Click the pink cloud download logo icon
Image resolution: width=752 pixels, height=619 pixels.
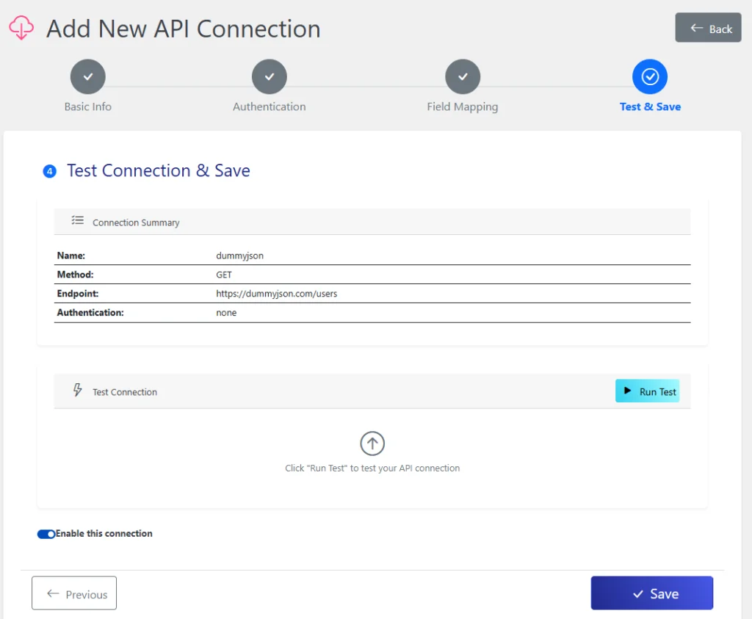coord(21,28)
